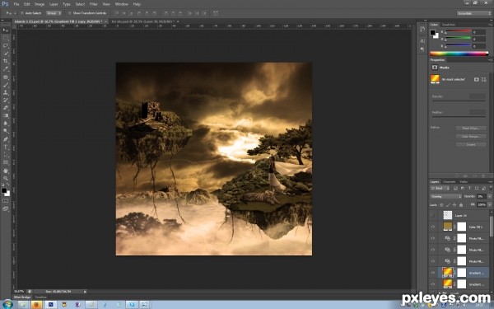Open the Properties panel flyout menu
494x309 pixels.
[490, 60]
